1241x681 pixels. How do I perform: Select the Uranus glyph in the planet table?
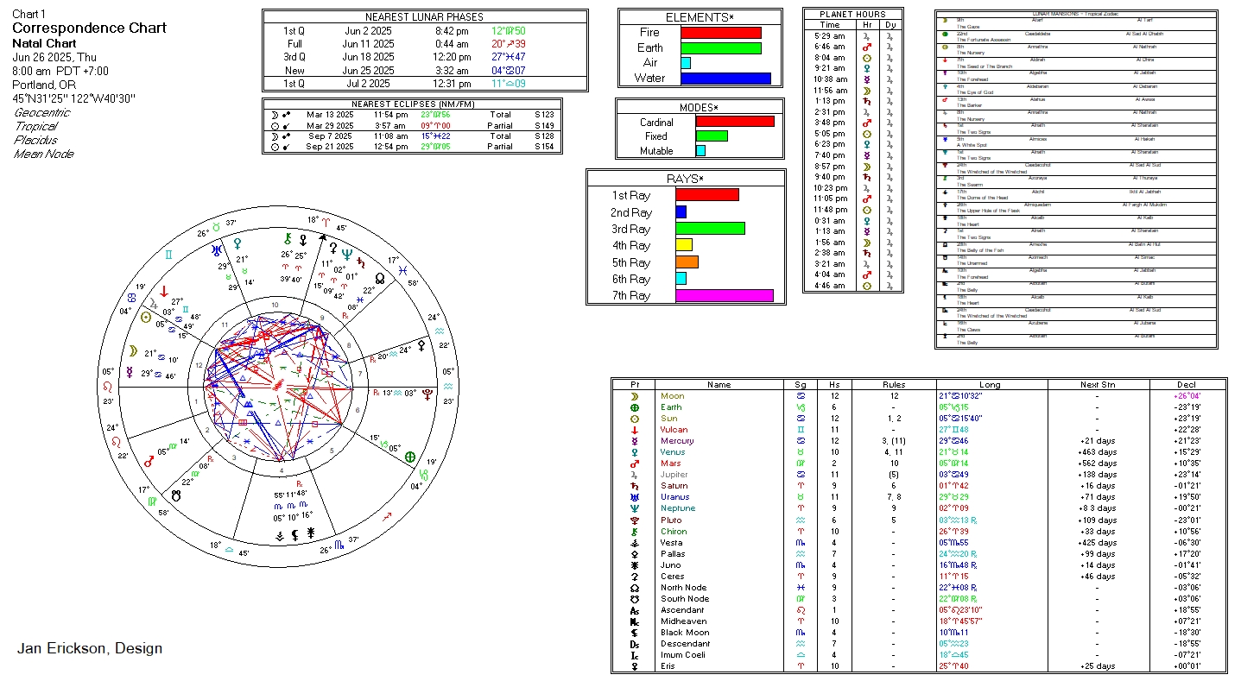[635, 497]
